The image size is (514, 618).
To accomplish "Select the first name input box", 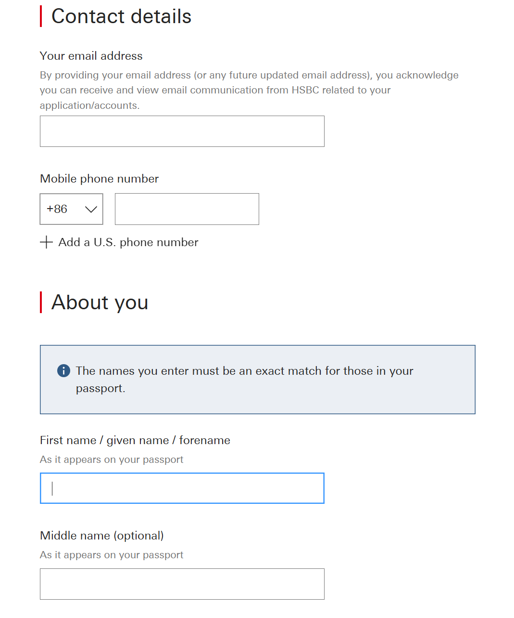I will tap(182, 488).
